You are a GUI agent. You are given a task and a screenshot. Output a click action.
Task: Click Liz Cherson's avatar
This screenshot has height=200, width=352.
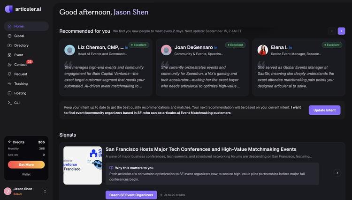(69, 50)
